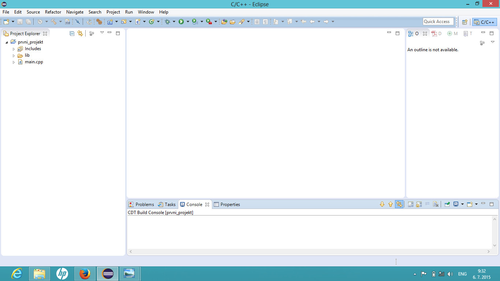
Task: Pin the Console view
Action: pyautogui.click(x=447, y=205)
